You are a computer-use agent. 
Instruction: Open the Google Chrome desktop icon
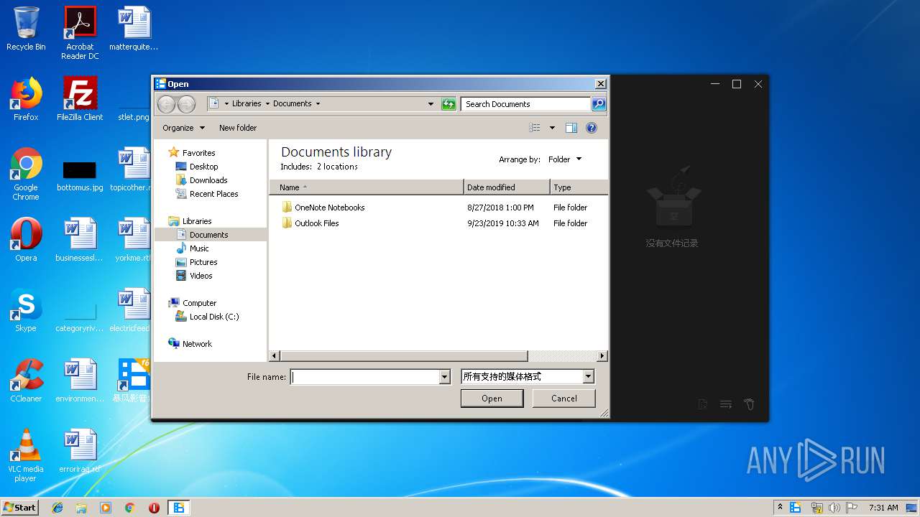(26, 174)
